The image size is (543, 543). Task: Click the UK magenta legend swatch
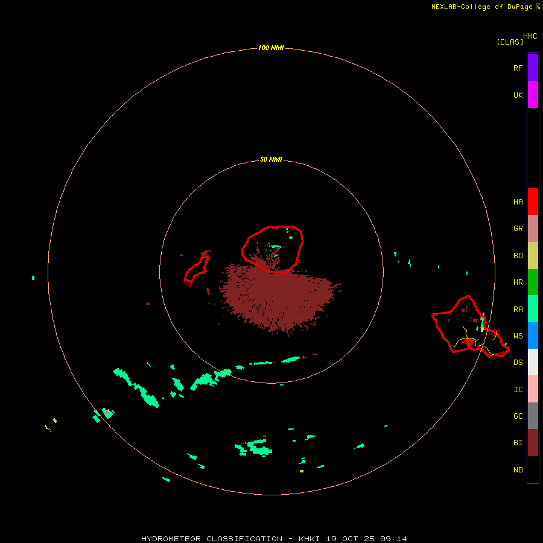[533, 95]
